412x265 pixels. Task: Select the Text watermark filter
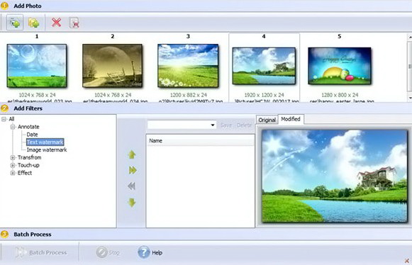click(45, 142)
